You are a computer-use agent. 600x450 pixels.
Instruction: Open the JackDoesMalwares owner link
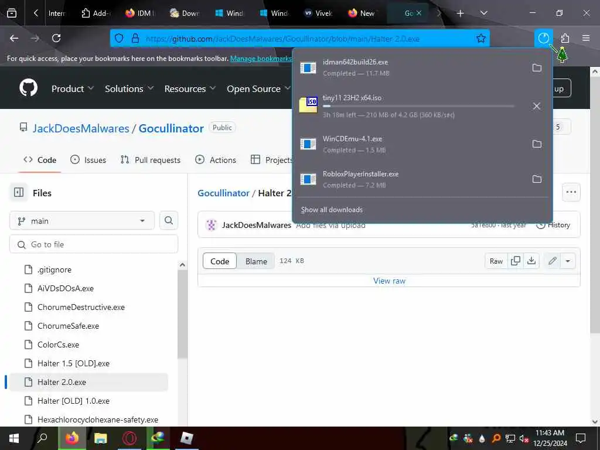coord(81,128)
